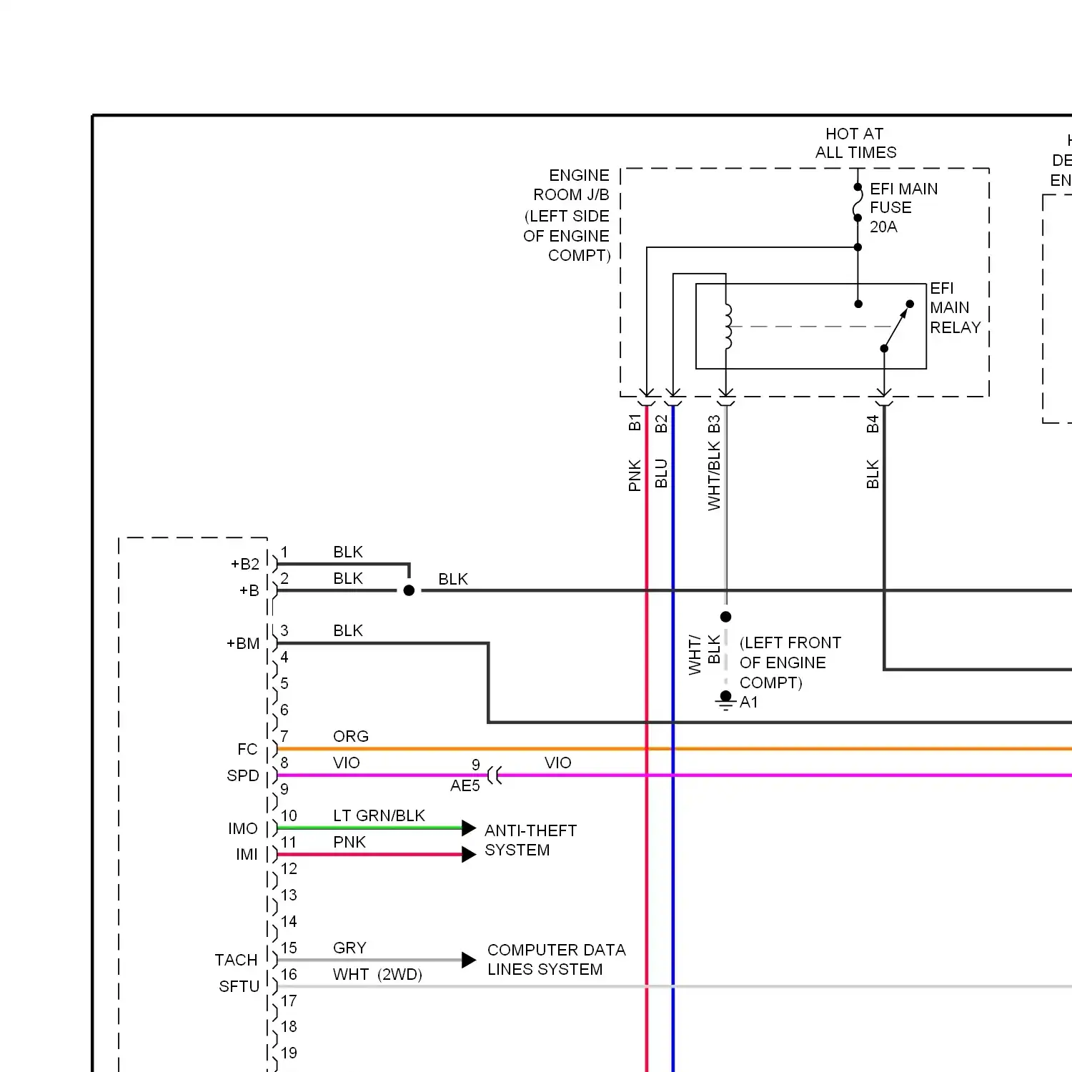
Task: Select the +B2 pin name
Action: coord(245,564)
